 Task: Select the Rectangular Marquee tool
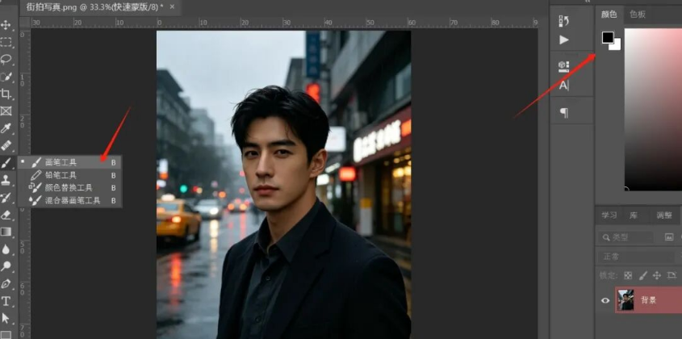tap(6, 42)
